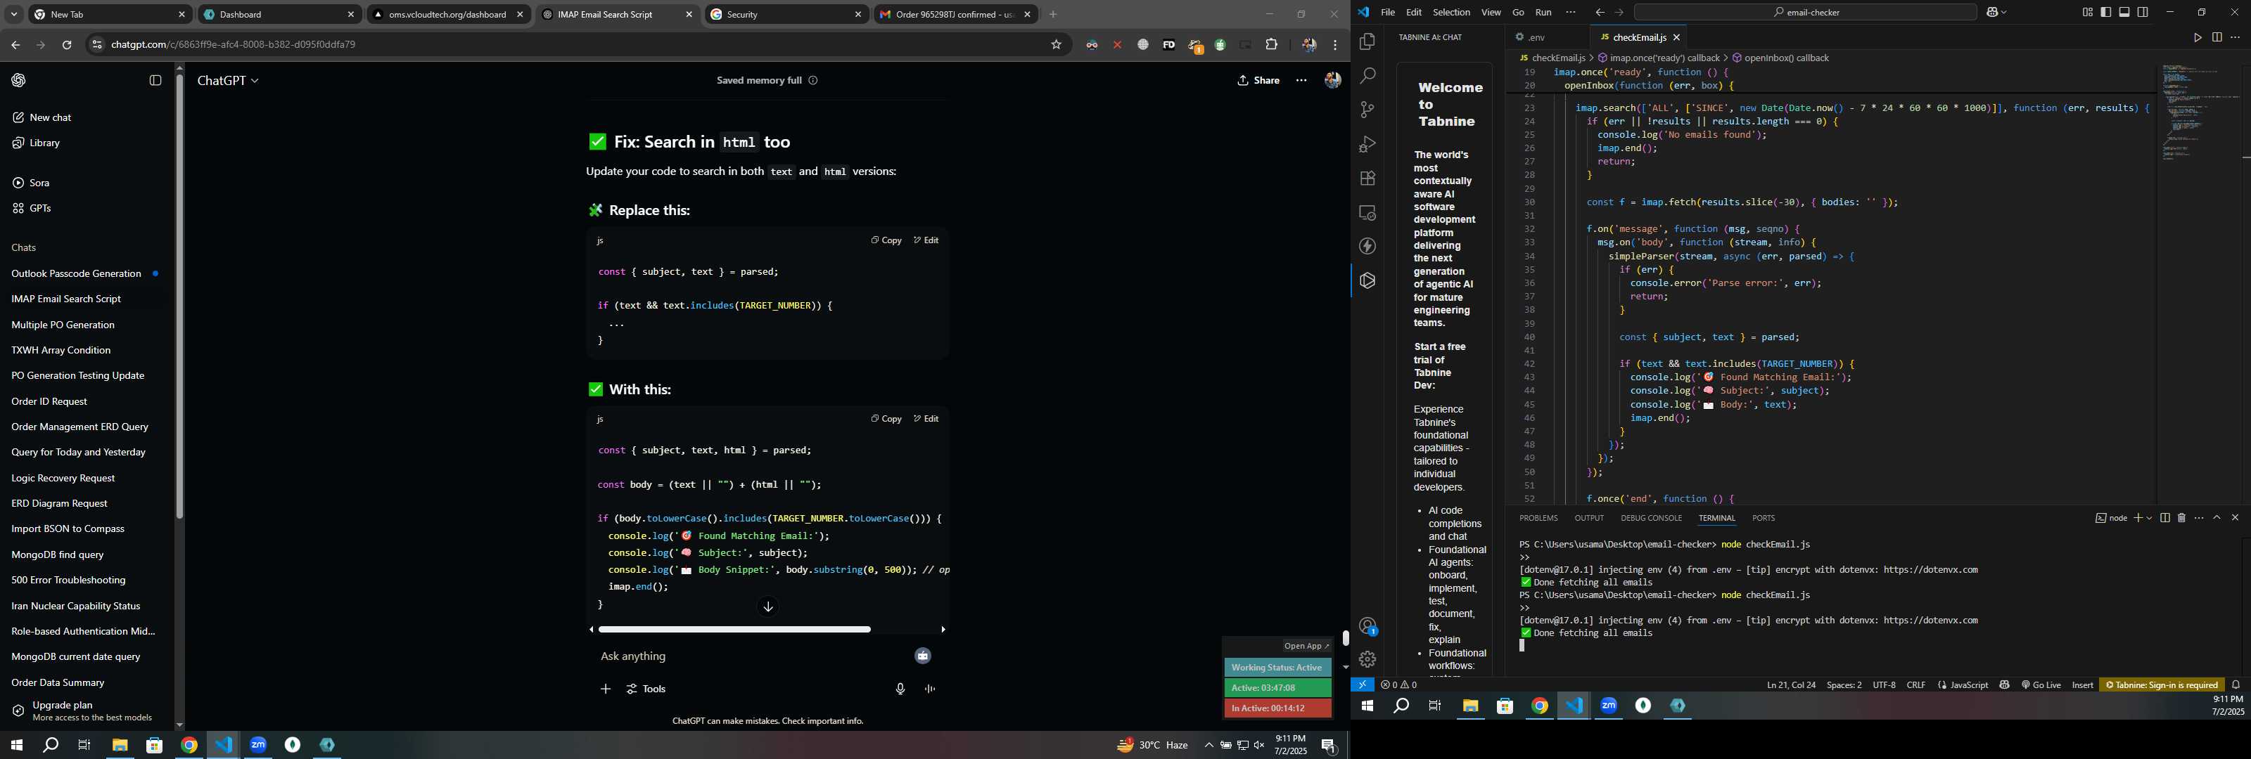
Task: Open Chrome tab search dropdown arrow
Action: click(14, 15)
